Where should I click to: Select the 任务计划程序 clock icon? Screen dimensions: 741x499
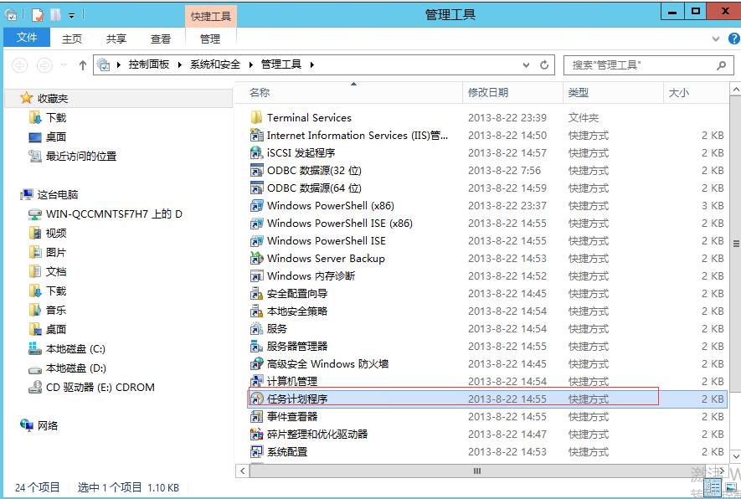click(256, 399)
